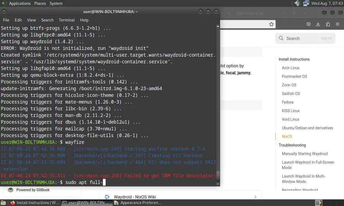Click the Appearance Preferences taskbar icon
Screen dimensions: 344x206
[116, 203]
